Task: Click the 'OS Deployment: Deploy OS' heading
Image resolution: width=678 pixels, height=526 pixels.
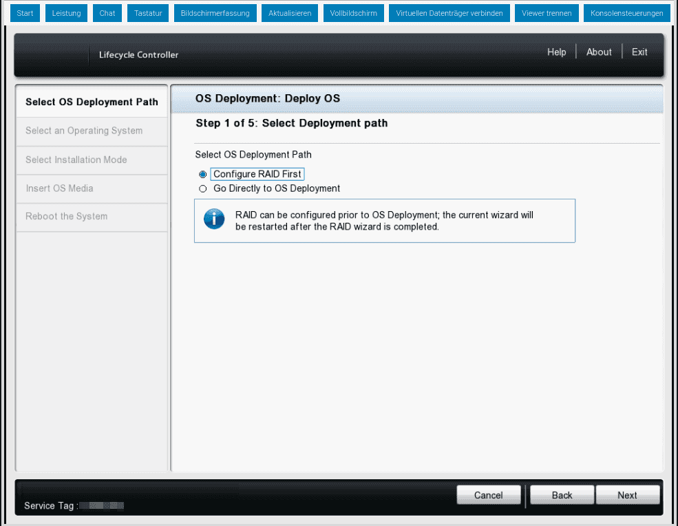Action: [x=268, y=98]
